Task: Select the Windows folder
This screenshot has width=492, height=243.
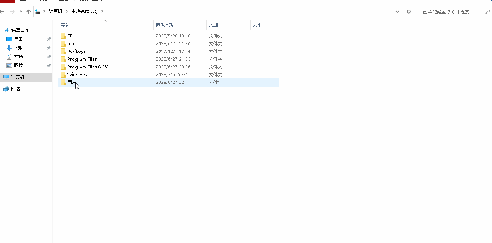Action: pyautogui.click(x=77, y=74)
